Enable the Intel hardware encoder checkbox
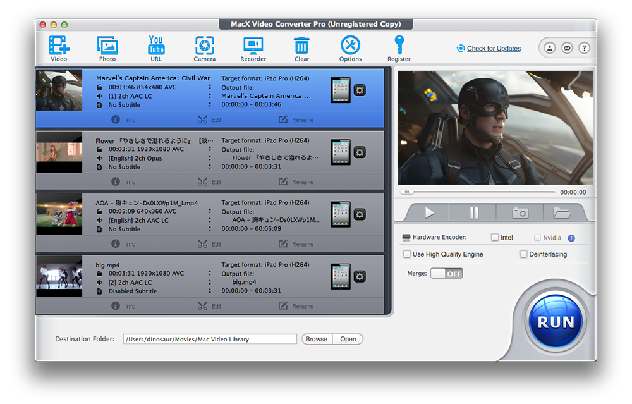632x404 pixels. click(495, 238)
